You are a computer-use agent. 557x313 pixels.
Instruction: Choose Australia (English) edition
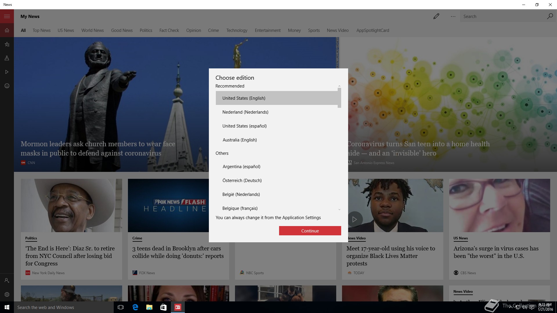pos(277,140)
